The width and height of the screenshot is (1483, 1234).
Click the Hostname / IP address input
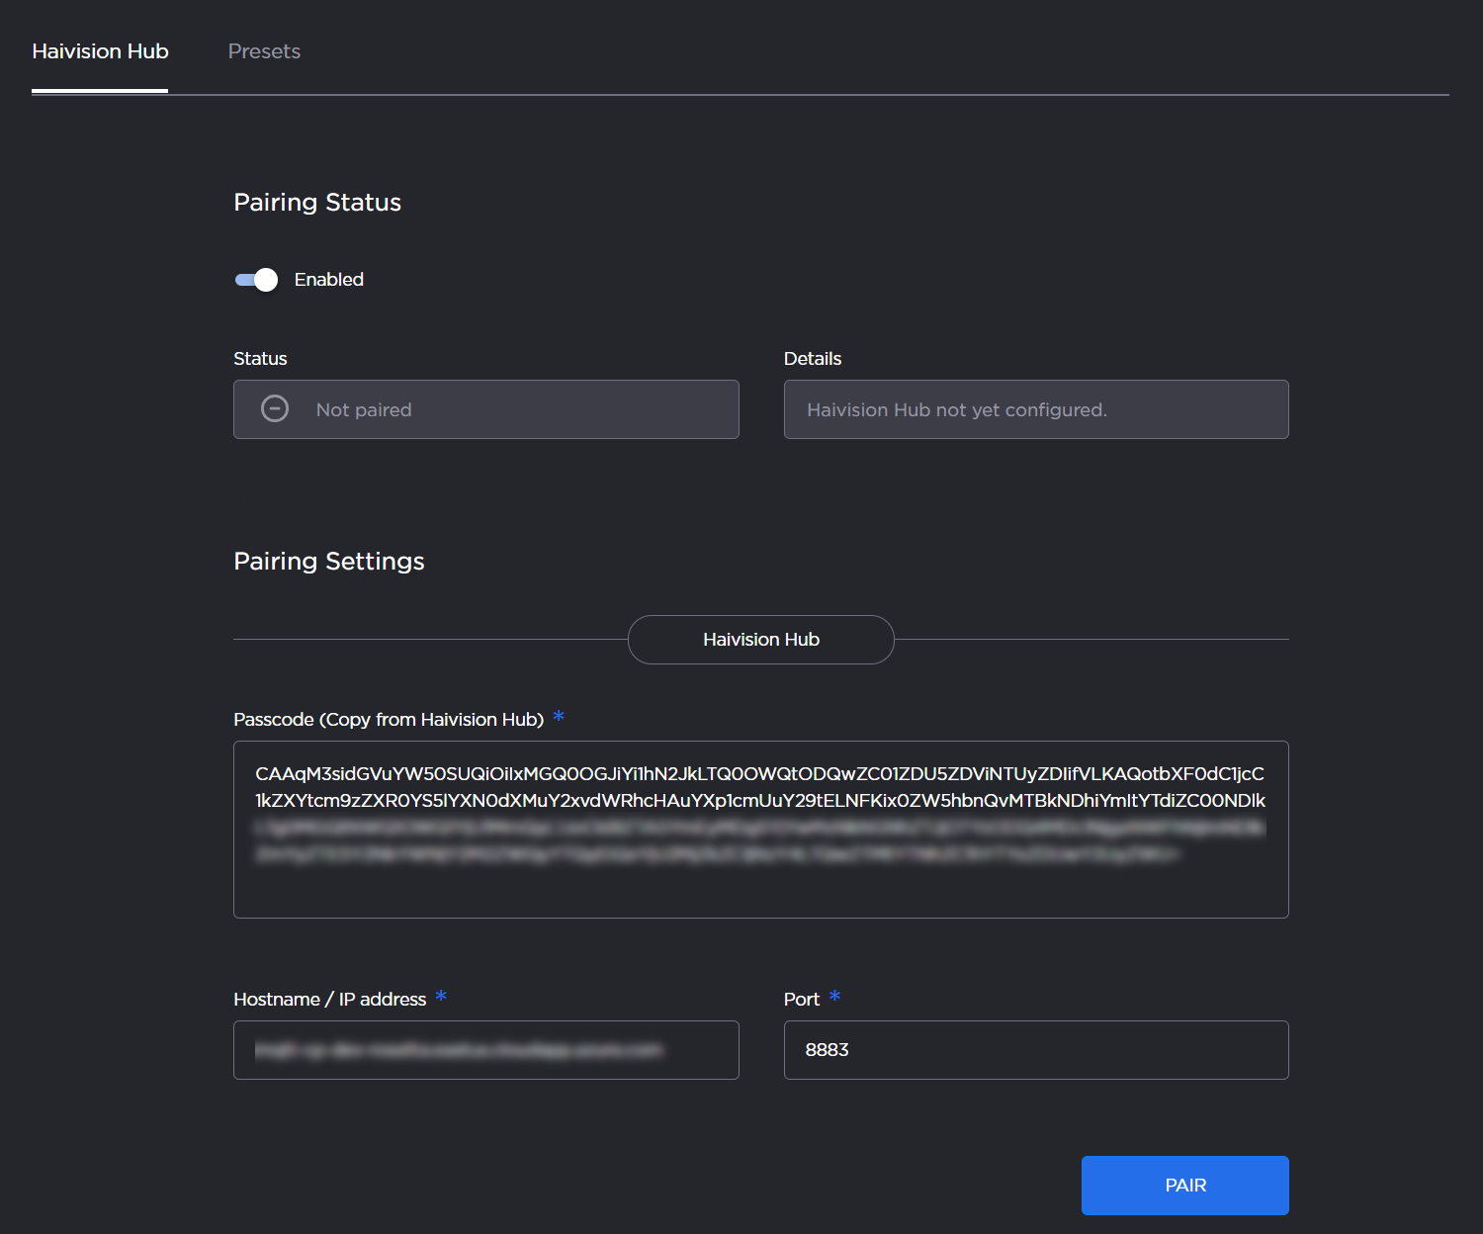(x=485, y=1050)
